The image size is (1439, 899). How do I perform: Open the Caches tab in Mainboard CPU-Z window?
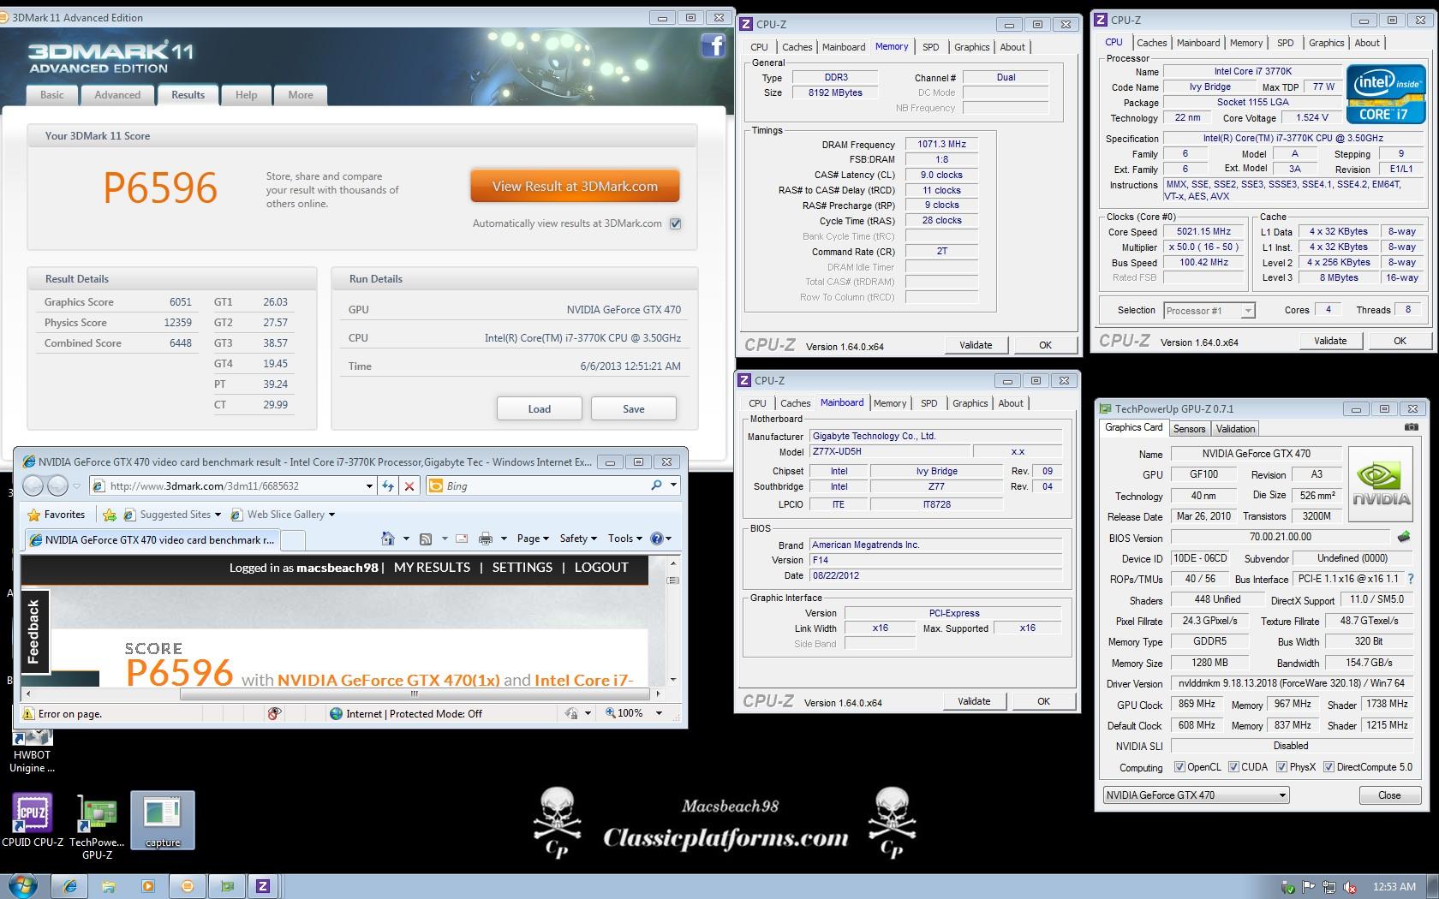(795, 403)
